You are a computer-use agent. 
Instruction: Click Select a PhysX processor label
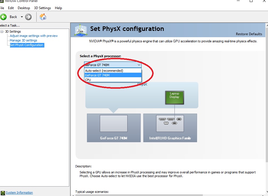click(100, 56)
